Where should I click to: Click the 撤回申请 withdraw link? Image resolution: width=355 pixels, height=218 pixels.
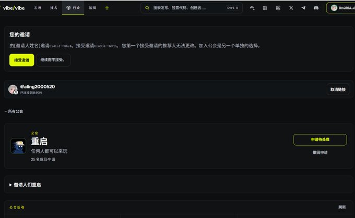point(320,152)
